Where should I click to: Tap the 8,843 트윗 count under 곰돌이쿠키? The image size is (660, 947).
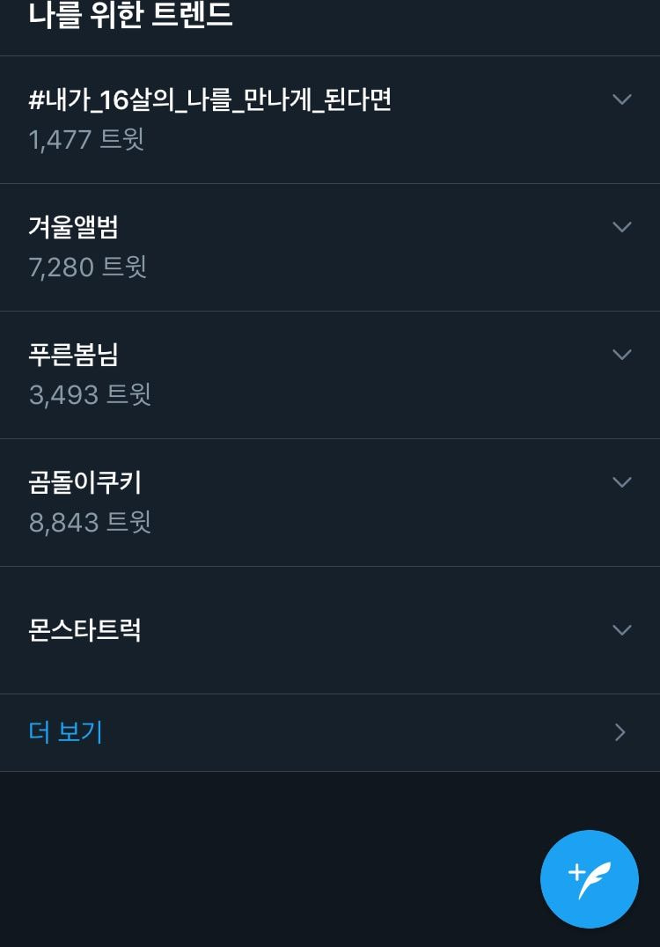pyautogui.click(x=90, y=522)
